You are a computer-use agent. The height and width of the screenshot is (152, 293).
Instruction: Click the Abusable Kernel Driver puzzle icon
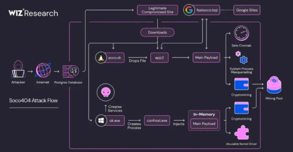pyautogui.click(x=241, y=132)
